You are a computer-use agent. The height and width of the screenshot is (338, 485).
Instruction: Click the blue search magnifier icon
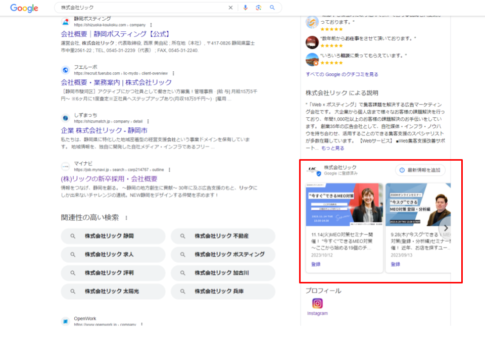click(272, 8)
